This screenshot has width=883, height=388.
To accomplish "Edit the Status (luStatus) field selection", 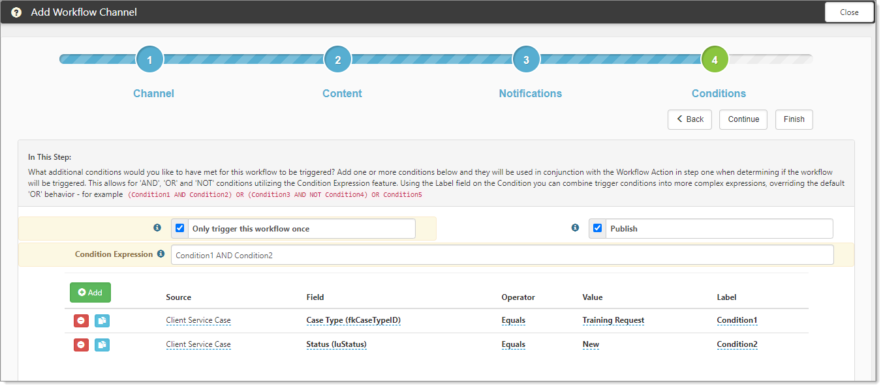I will point(336,344).
